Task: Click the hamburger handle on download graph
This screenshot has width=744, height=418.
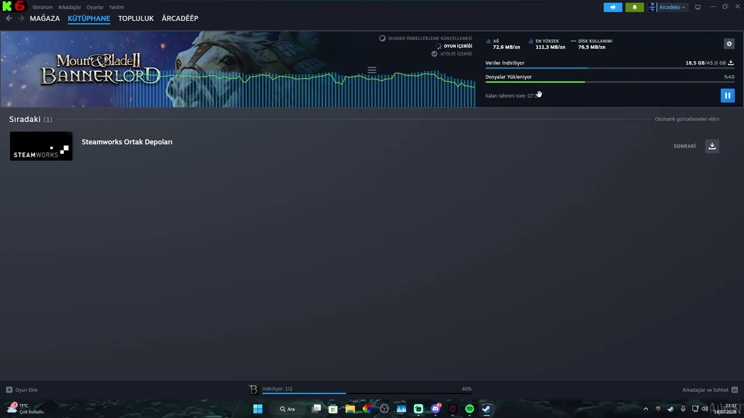Action: point(372,70)
